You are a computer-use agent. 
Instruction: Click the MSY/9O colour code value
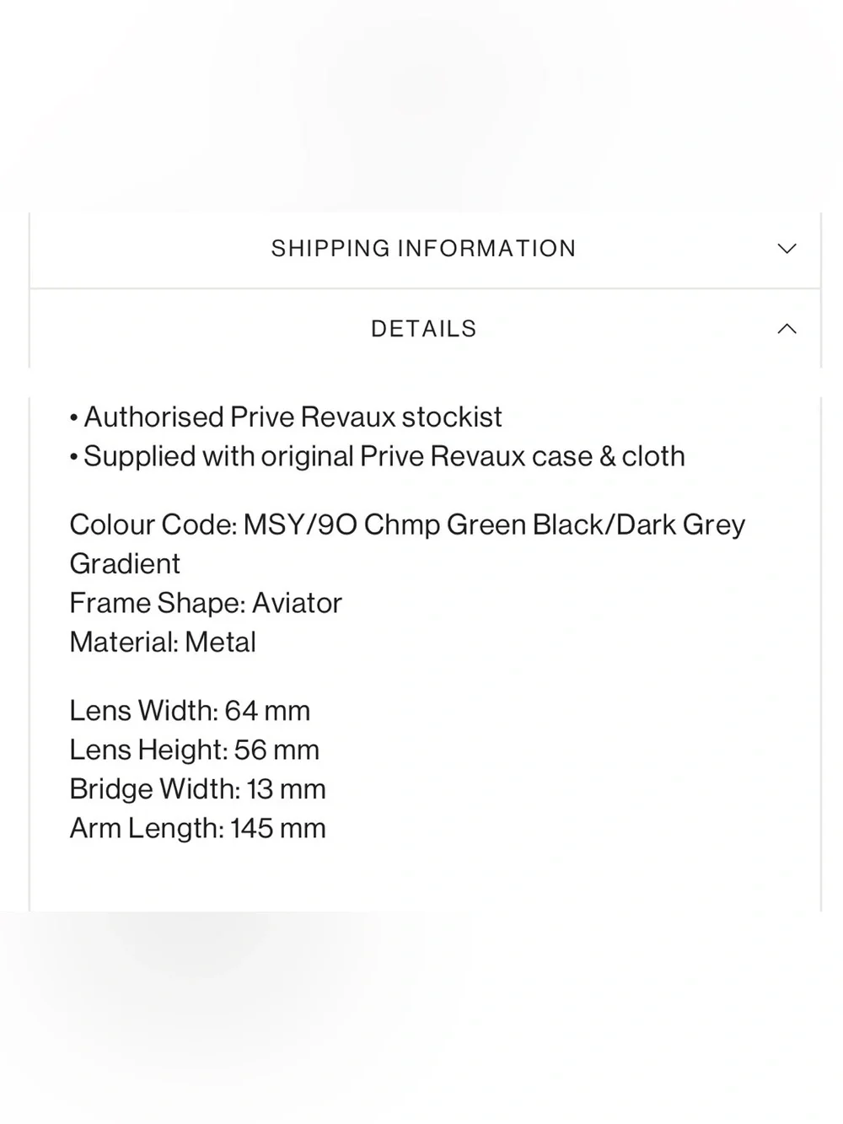[300, 524]
